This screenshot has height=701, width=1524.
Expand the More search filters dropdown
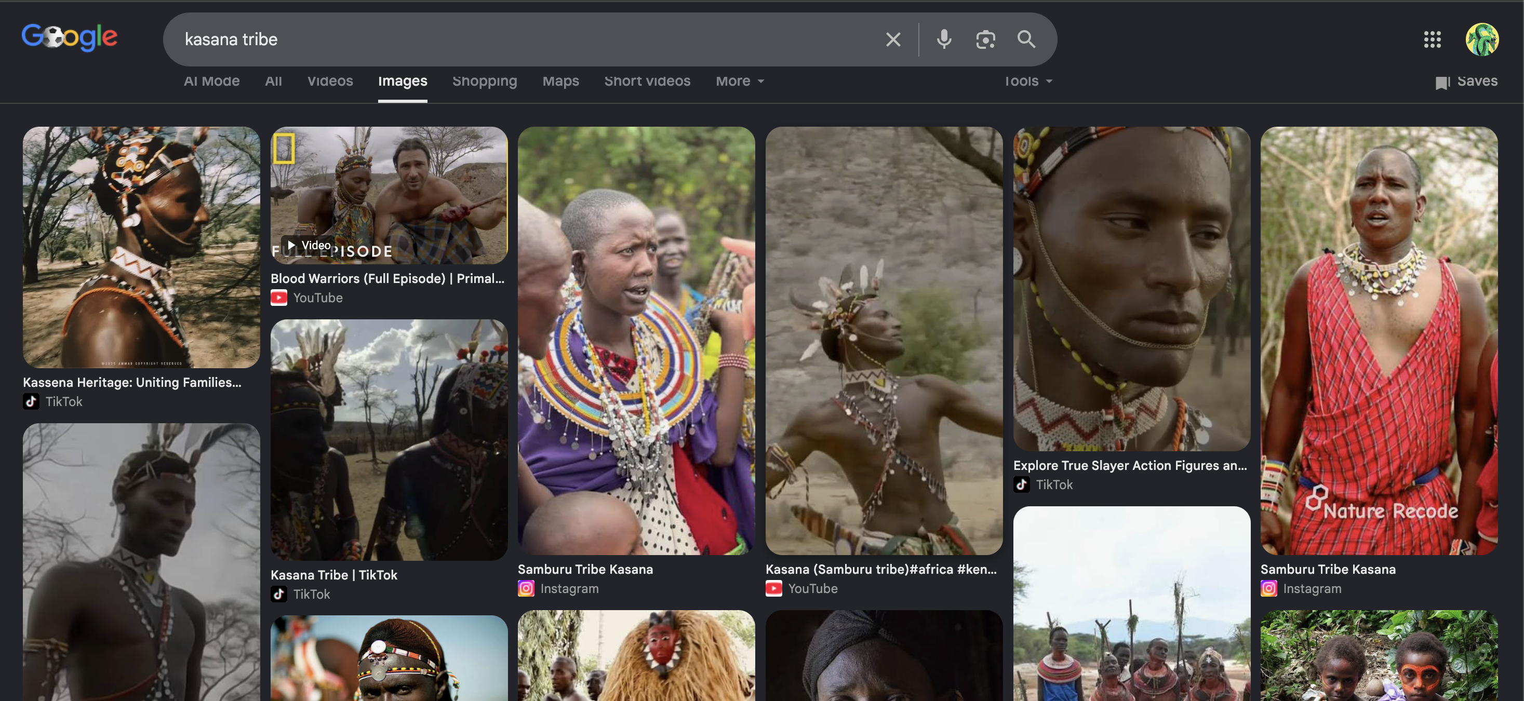click(740, 81)
